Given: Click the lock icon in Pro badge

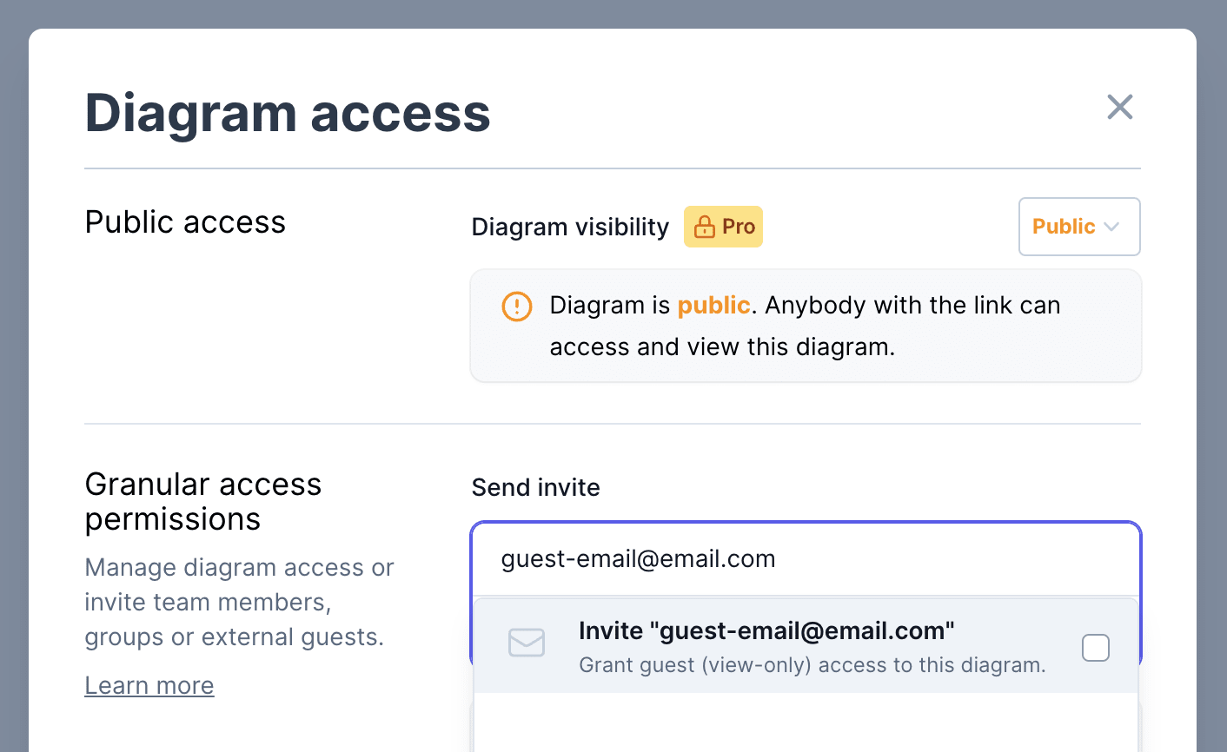Looking at the screenshot, I should click(705, 227).
